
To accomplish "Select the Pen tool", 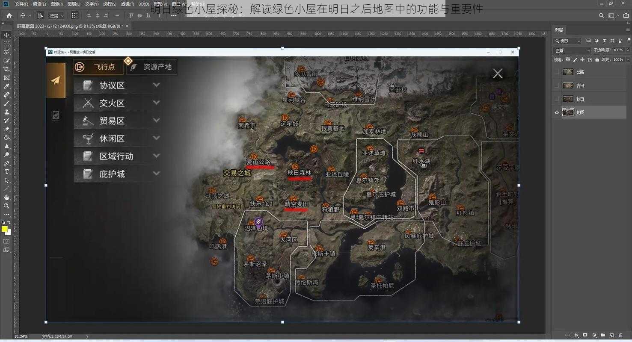I will pyautogui.click(x=6, y=163).
